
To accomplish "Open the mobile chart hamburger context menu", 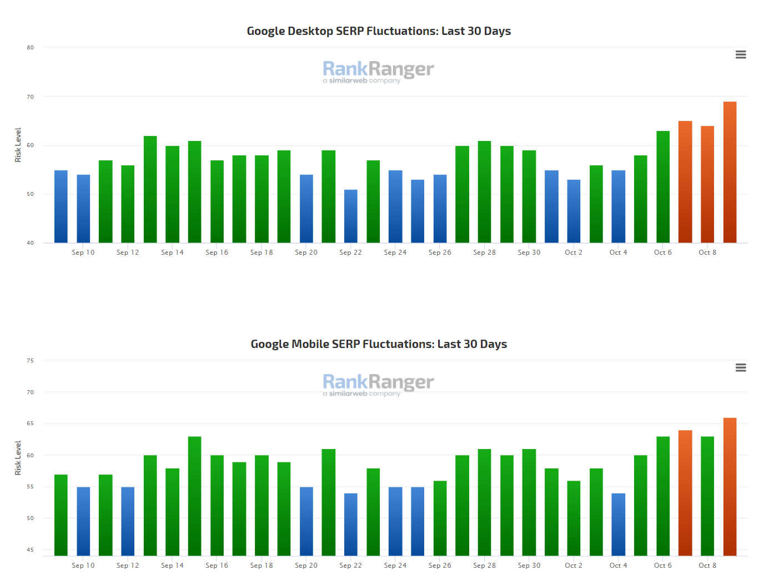I will pyautogui.click(x=740, y=367).
